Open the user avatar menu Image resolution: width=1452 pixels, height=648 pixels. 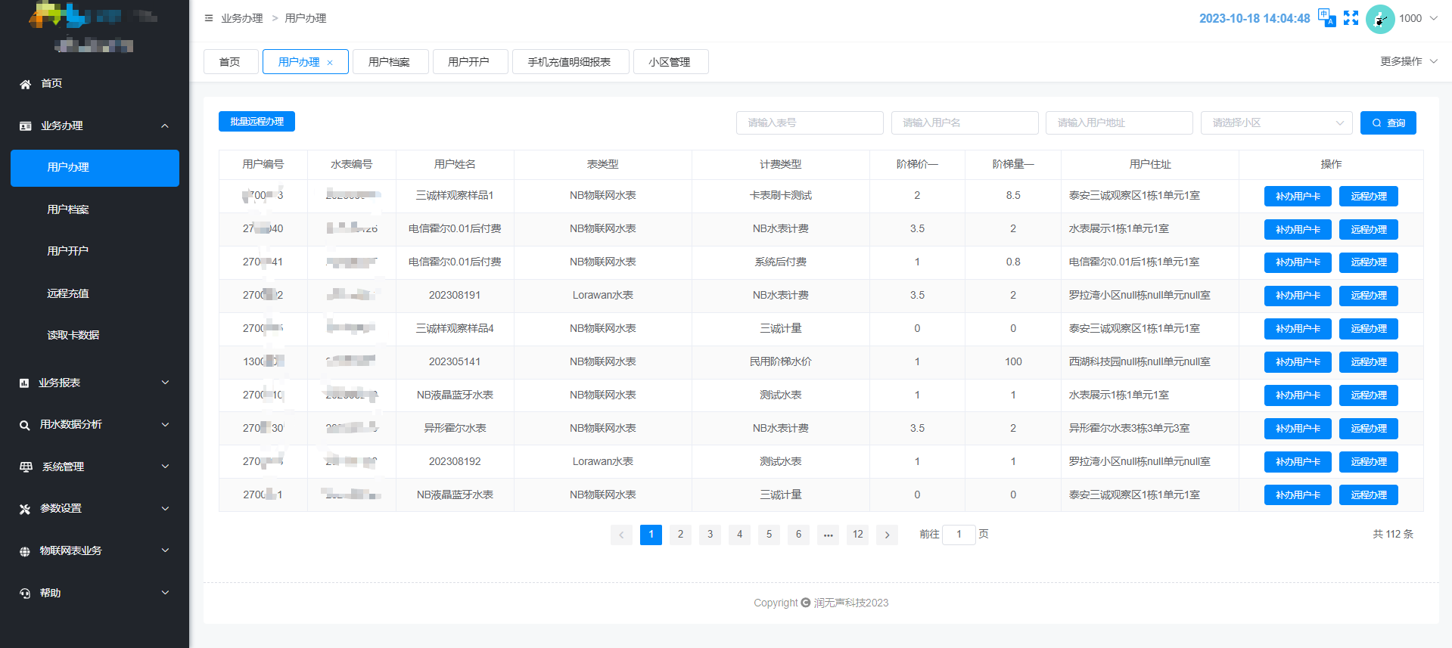point(1380,19)
